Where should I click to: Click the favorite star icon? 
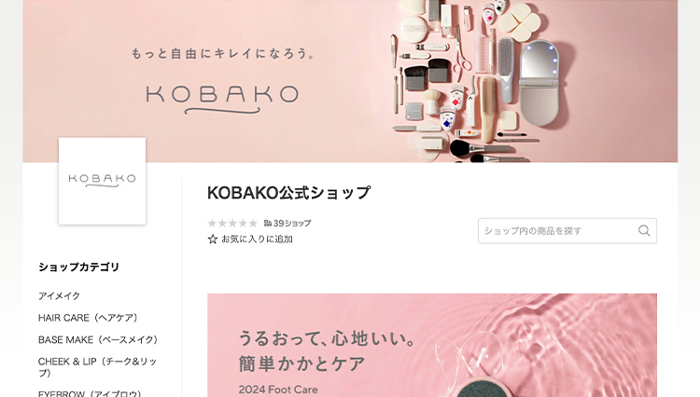[x=213, y=240]
